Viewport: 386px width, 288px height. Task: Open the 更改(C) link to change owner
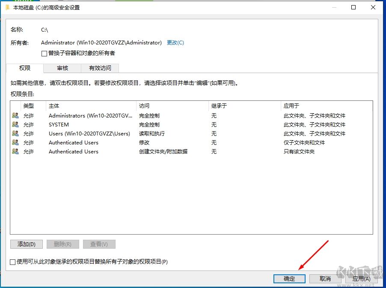(175, 42)
